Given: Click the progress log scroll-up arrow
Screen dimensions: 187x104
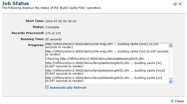Looking at the screenshot, I should point(171,46).
